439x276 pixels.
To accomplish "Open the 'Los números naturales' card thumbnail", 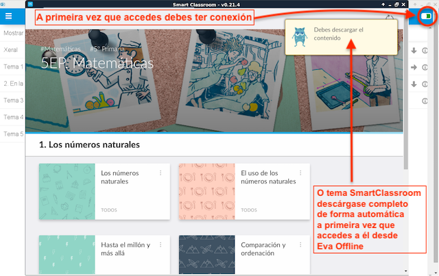I will (67, 192).
